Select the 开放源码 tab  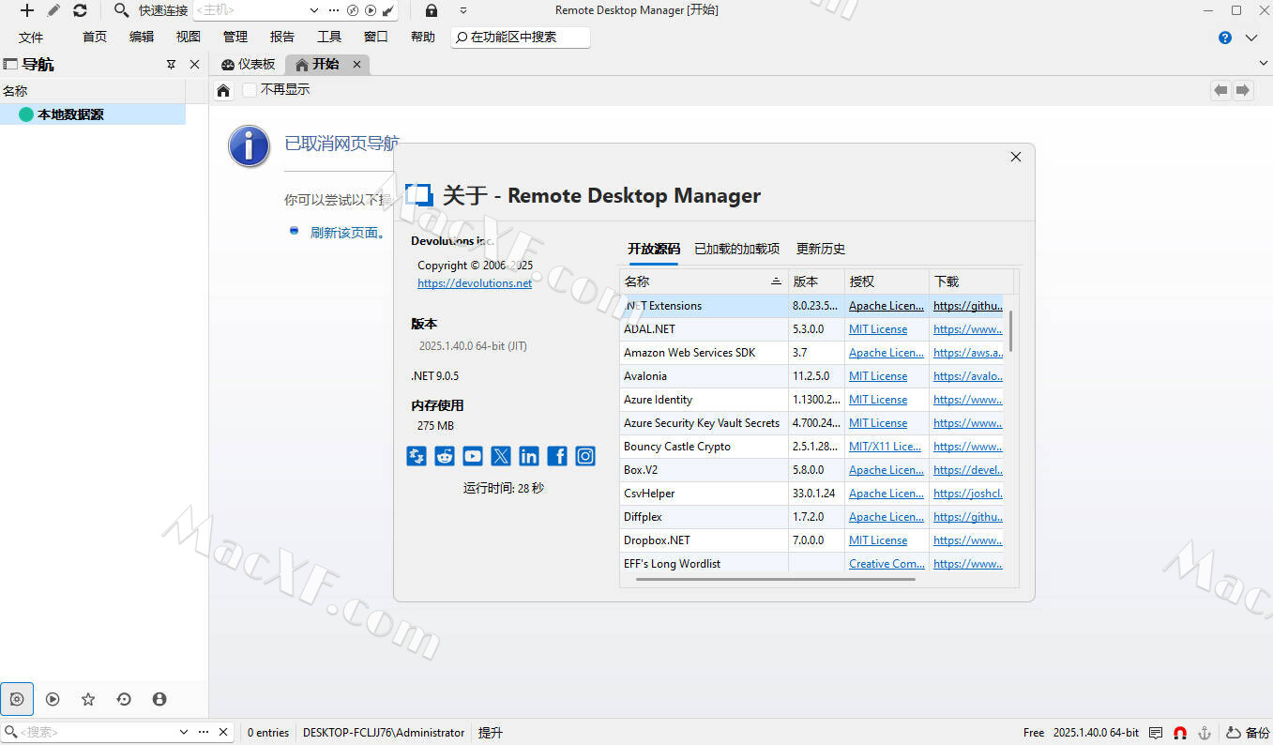point(654,249)
